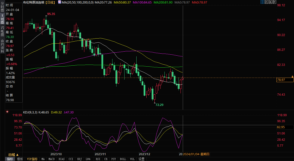Image resolution: width=294 pixels, height=161 pixels.
Task: Toggle the blue crosshair cursor icon
Action: [x=262, y=2]
